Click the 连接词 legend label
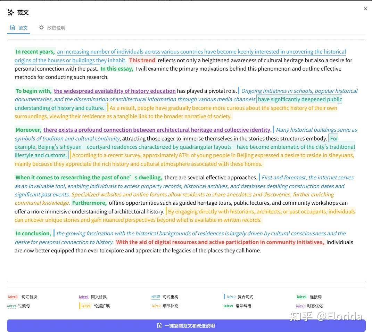 (x=316, y=297)
